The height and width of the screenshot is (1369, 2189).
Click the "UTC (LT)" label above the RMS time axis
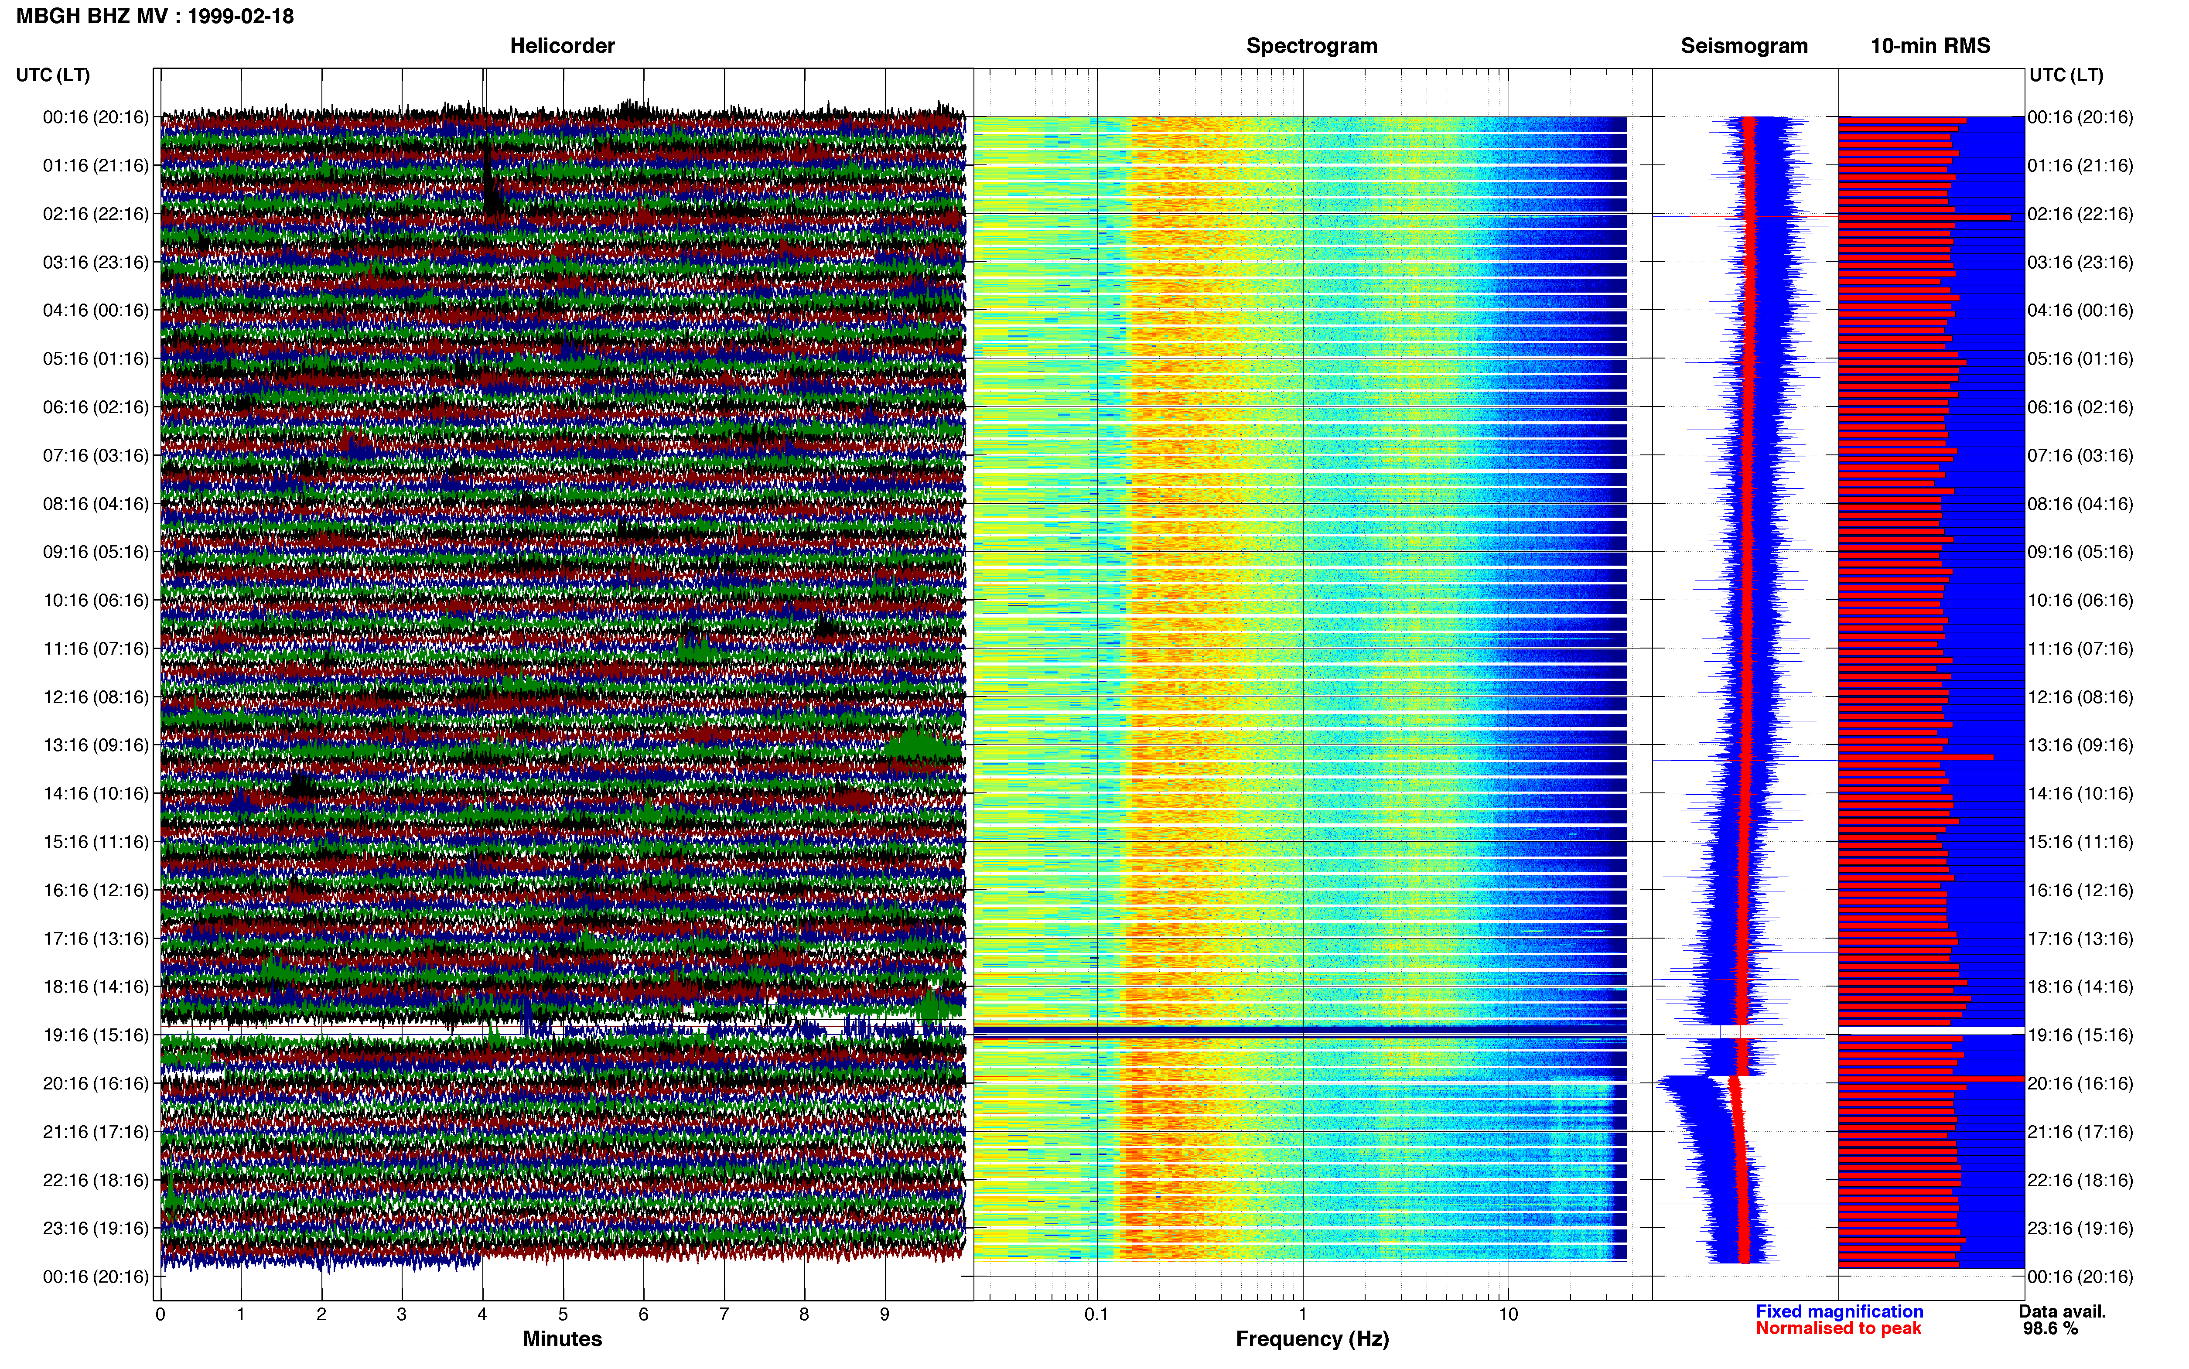coord(2066,74)
